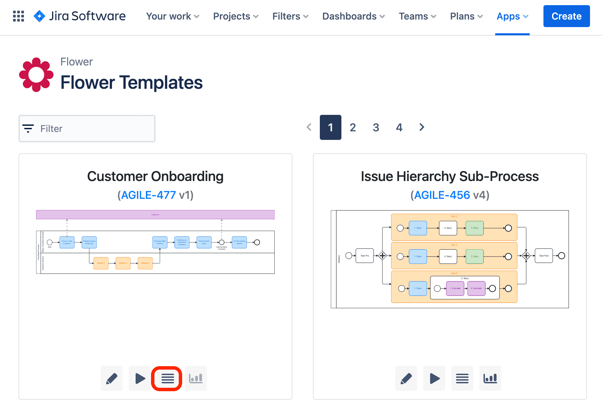
Task: Select the edit pencil icon under Customer Onboarding
Action: pyautogui.click(x=111, y=378)
